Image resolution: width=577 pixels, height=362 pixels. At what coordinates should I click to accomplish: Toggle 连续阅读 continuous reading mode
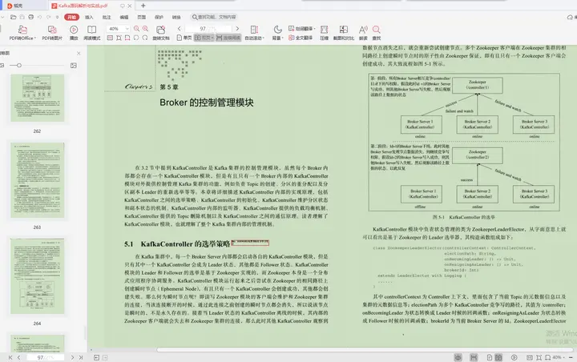[228, 38]
